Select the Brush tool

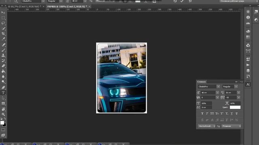point(3,50)
